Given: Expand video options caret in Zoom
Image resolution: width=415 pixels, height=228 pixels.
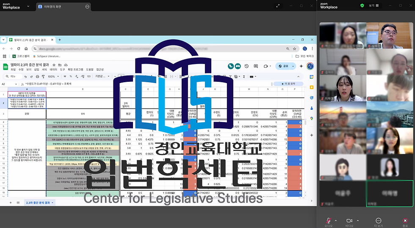Looking at the screenshot, I should pos(358,220).
